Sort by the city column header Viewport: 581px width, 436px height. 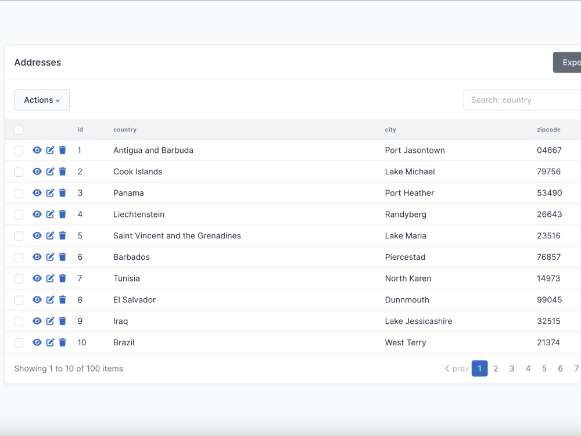click(390, 130)
